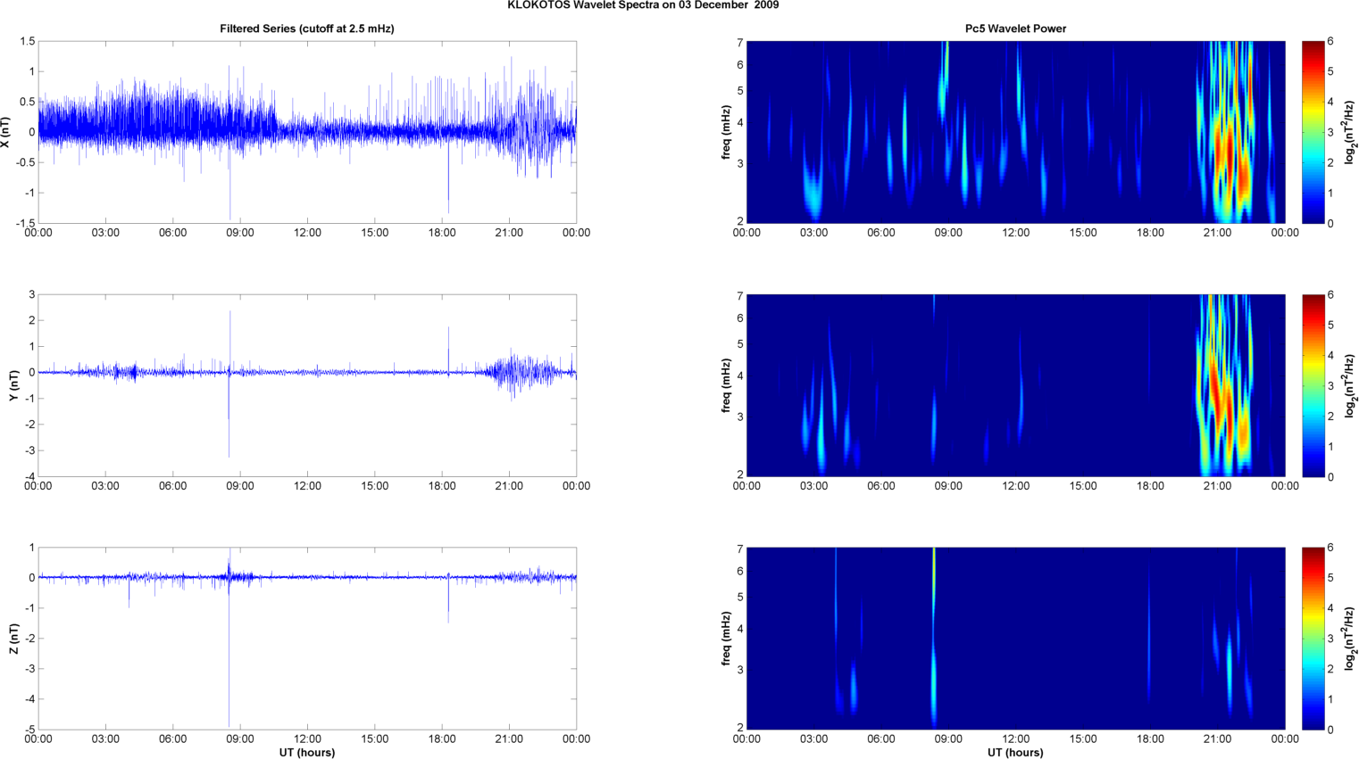Select the Y component wavelet power spectrogram
Screen dimensions: 1359x759
click(1015, 385)
